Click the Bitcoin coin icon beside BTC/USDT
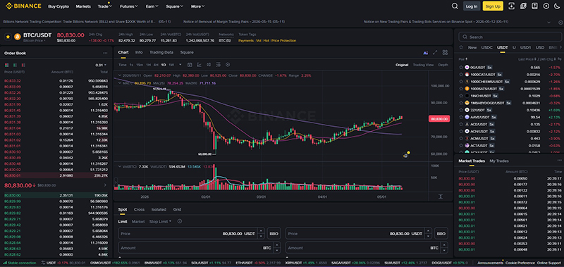The width and height of the screenshot is (564, 267). tap(17, 37)
